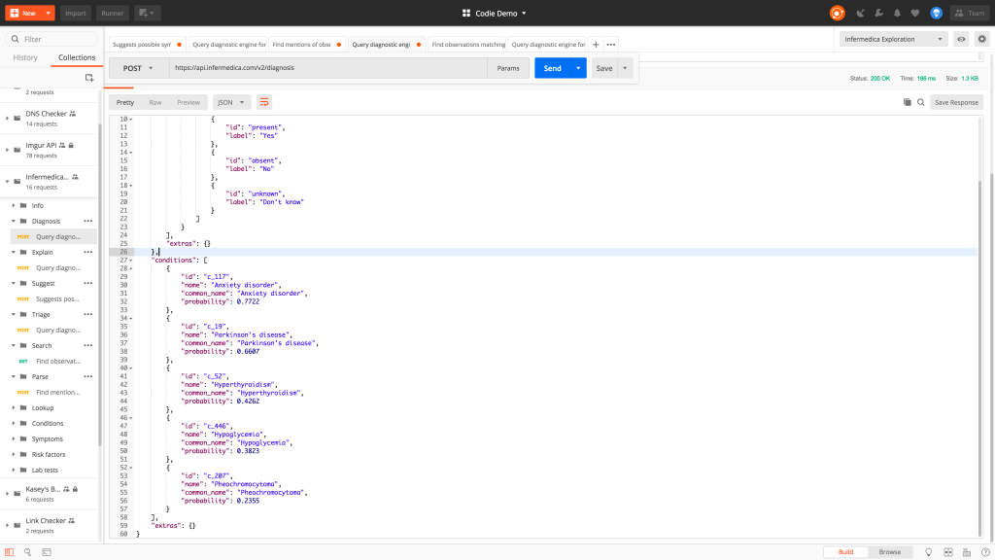This screenshot has height=560, width=995.
Task: Open Explain folder three-dots menu
Action: 88,252
